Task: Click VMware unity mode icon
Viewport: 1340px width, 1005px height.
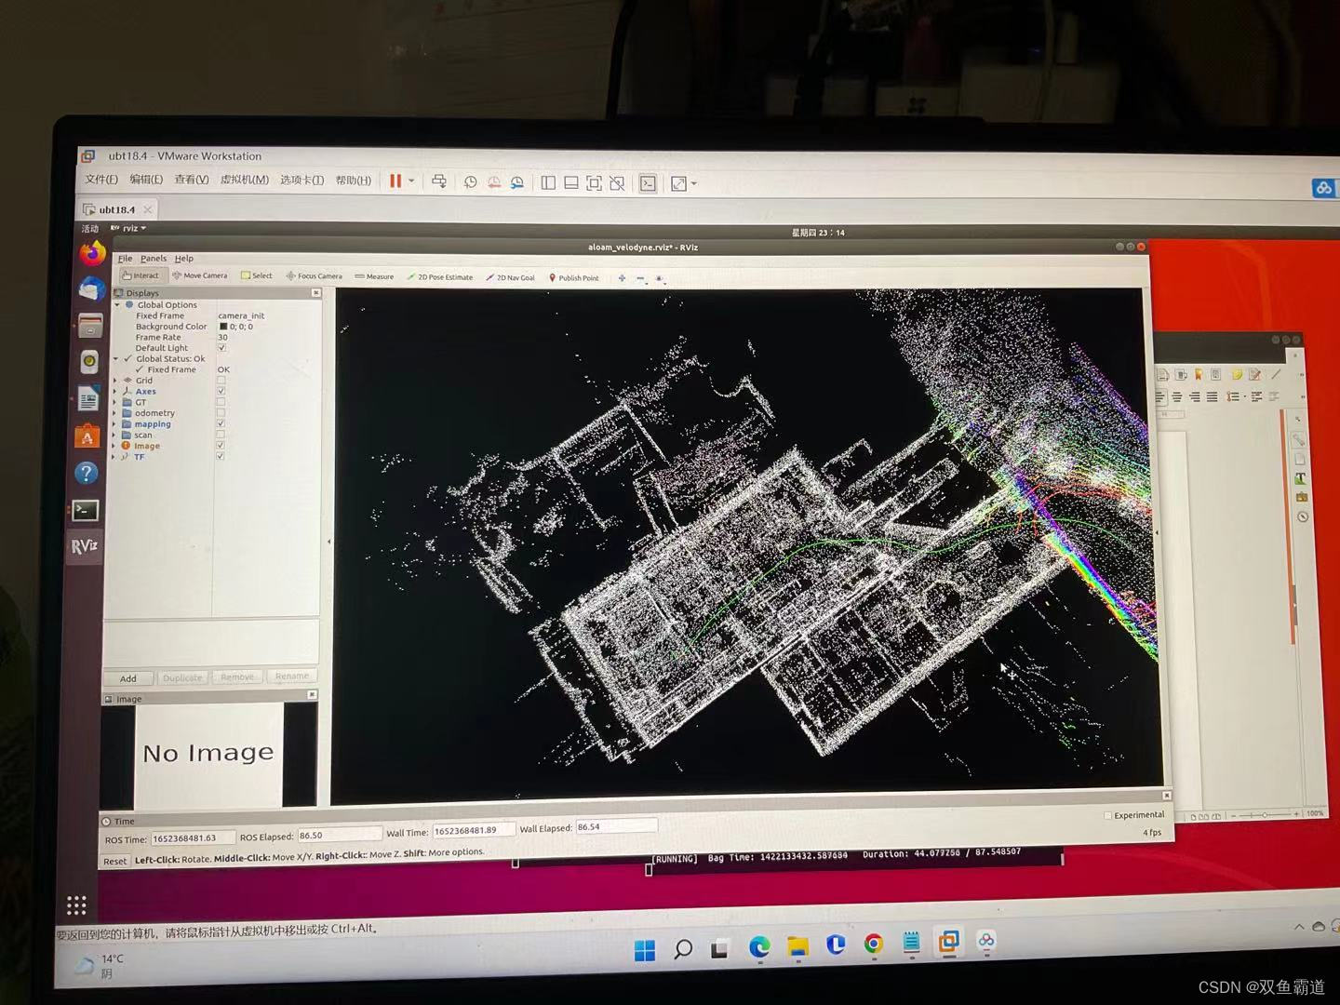Action: 617,183
